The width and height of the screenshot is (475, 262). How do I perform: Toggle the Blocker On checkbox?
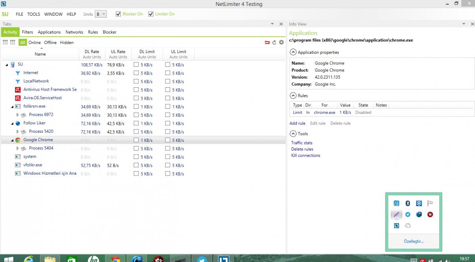pos(118,14)
